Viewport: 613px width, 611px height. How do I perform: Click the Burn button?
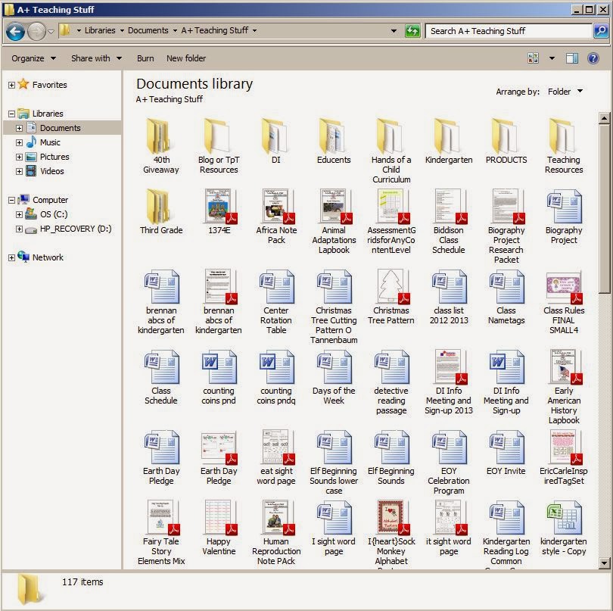(x=145, y=58)
